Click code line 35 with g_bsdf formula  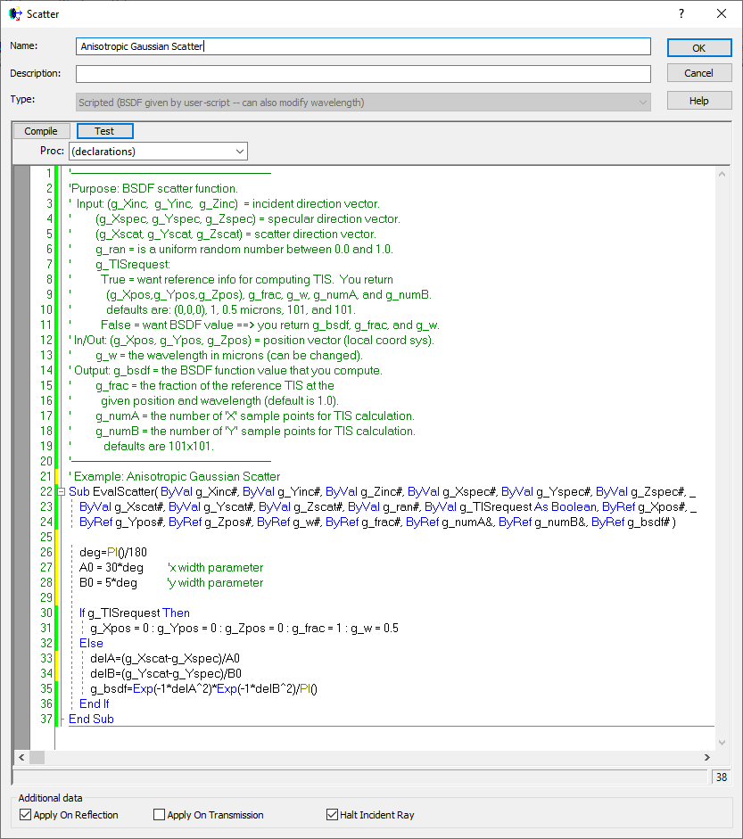[x=204, y=688]
